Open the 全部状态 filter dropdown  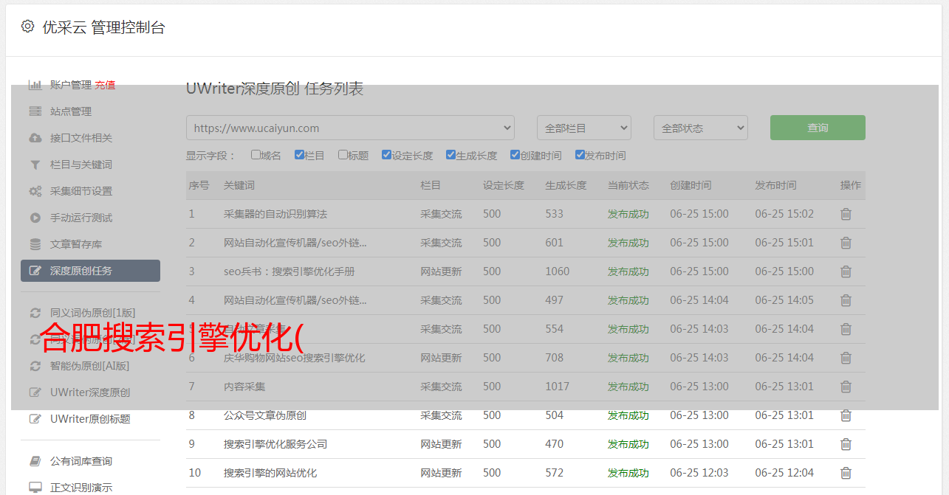point(700,128)
